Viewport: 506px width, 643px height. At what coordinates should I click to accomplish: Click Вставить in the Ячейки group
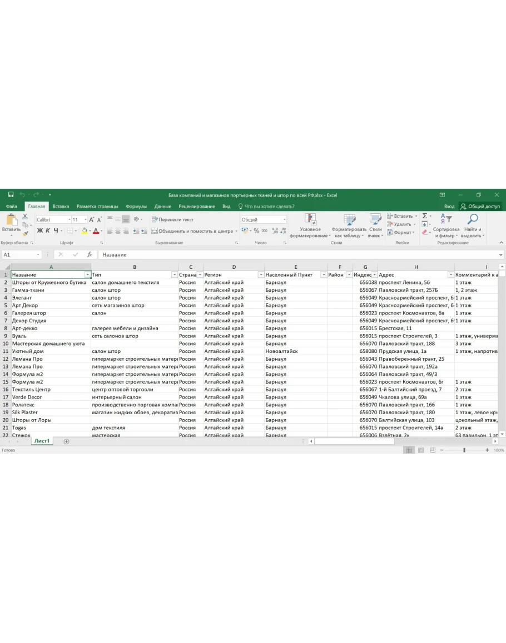tap(402, 216)
